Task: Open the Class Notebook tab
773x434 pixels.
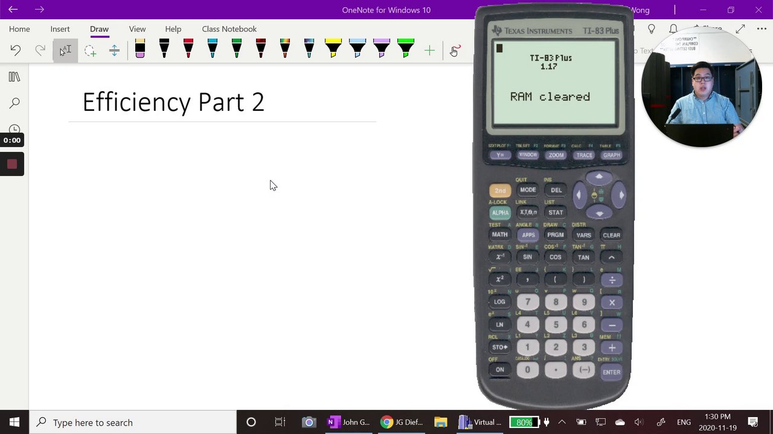Action: 229,29
